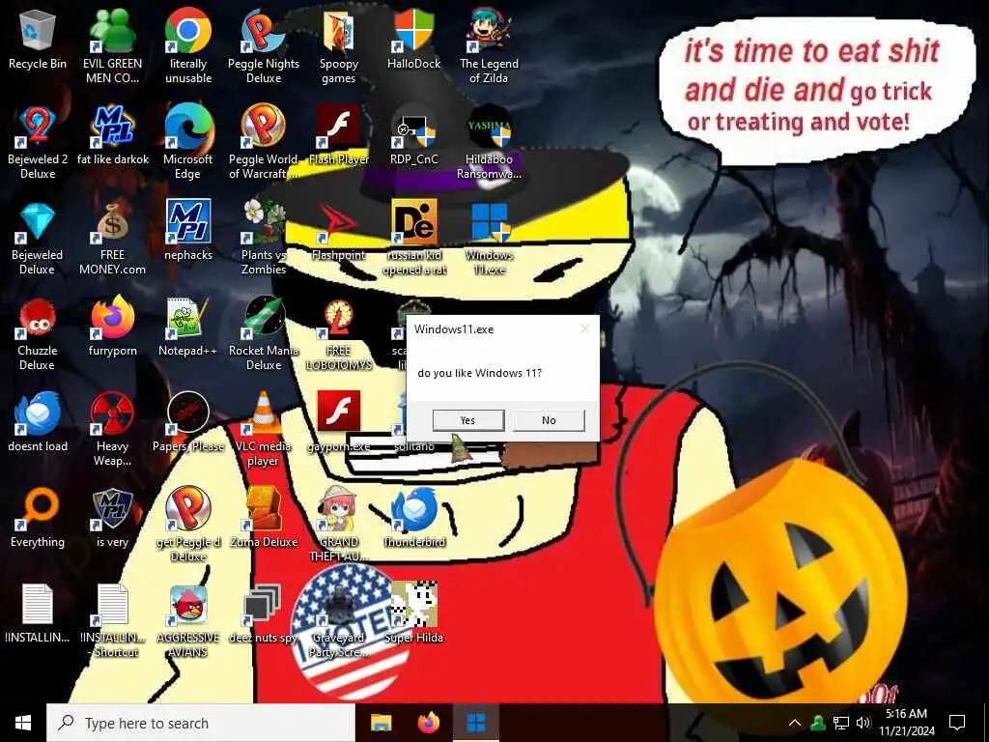Click the furryporn Firefox shortcut
This screenshot has height=742, width=989.
[112, 327]
